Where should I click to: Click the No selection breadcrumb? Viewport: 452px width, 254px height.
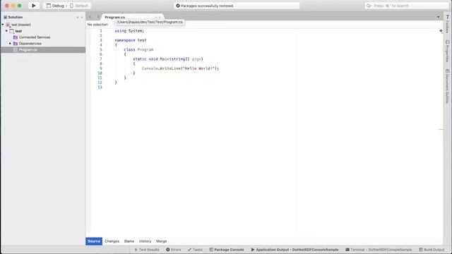tap(97, 25)
